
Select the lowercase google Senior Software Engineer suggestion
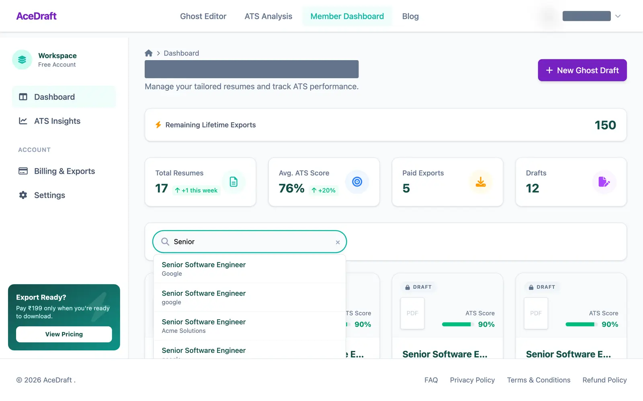click(x=250, y=298)
